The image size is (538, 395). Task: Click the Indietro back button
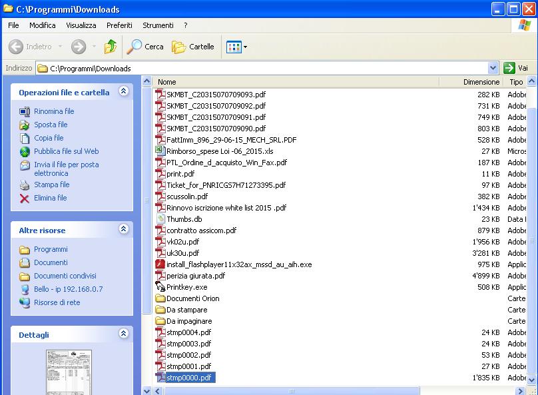point(31,47)
